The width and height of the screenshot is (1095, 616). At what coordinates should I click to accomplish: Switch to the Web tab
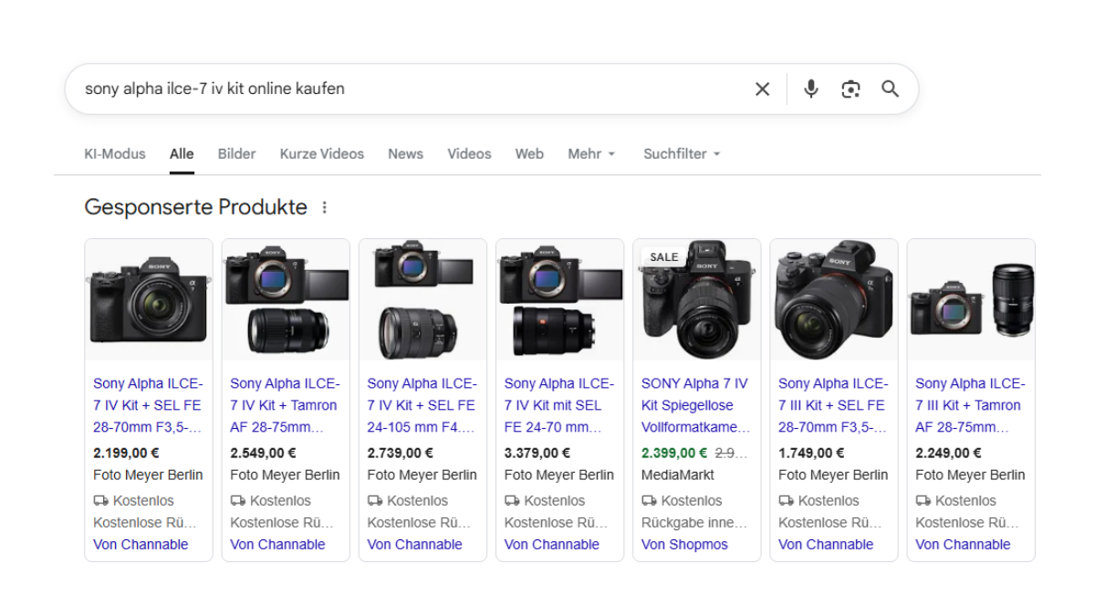pyautogui.click(x=529, y=154)
